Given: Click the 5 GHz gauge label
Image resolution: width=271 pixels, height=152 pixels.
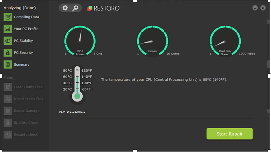Looking at the screenshot, I should (x=98, y=54).
